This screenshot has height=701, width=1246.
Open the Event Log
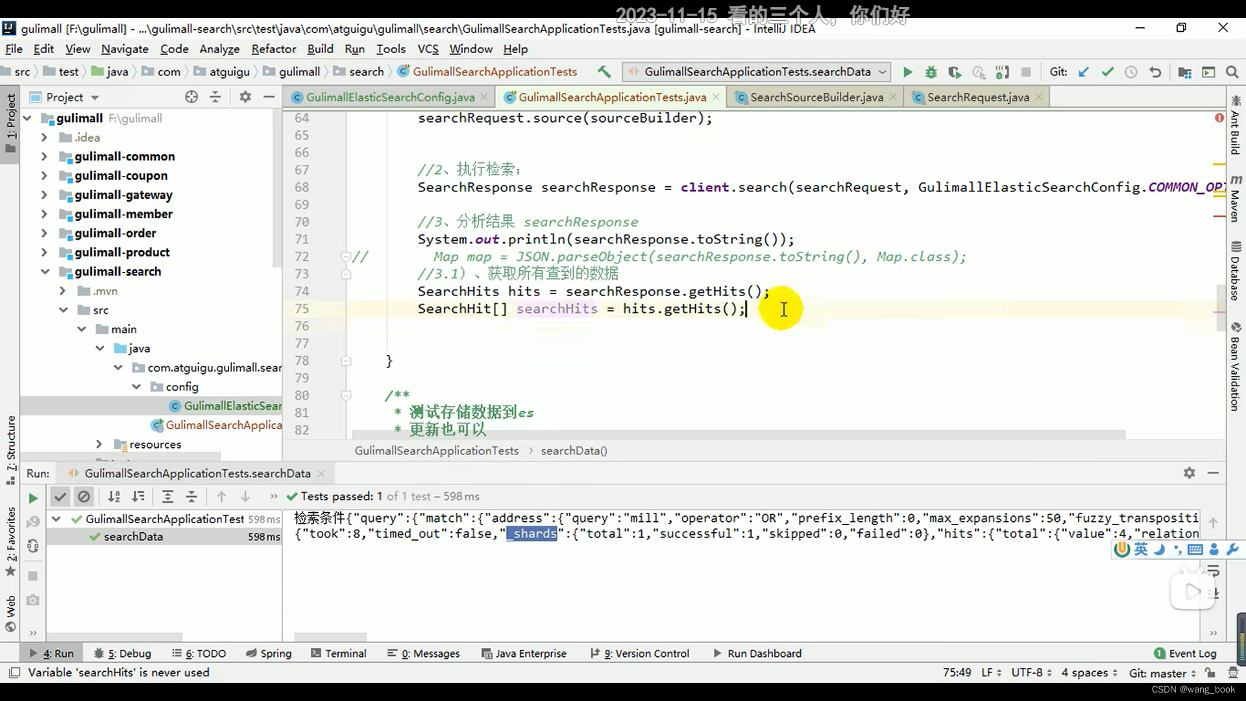tap(1185, 653)
